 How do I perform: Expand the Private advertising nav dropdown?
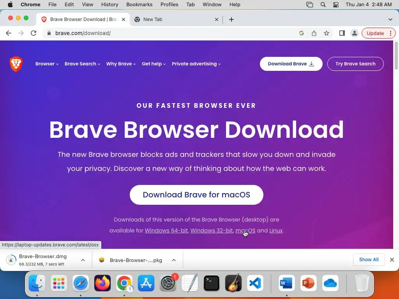[196, 64]
